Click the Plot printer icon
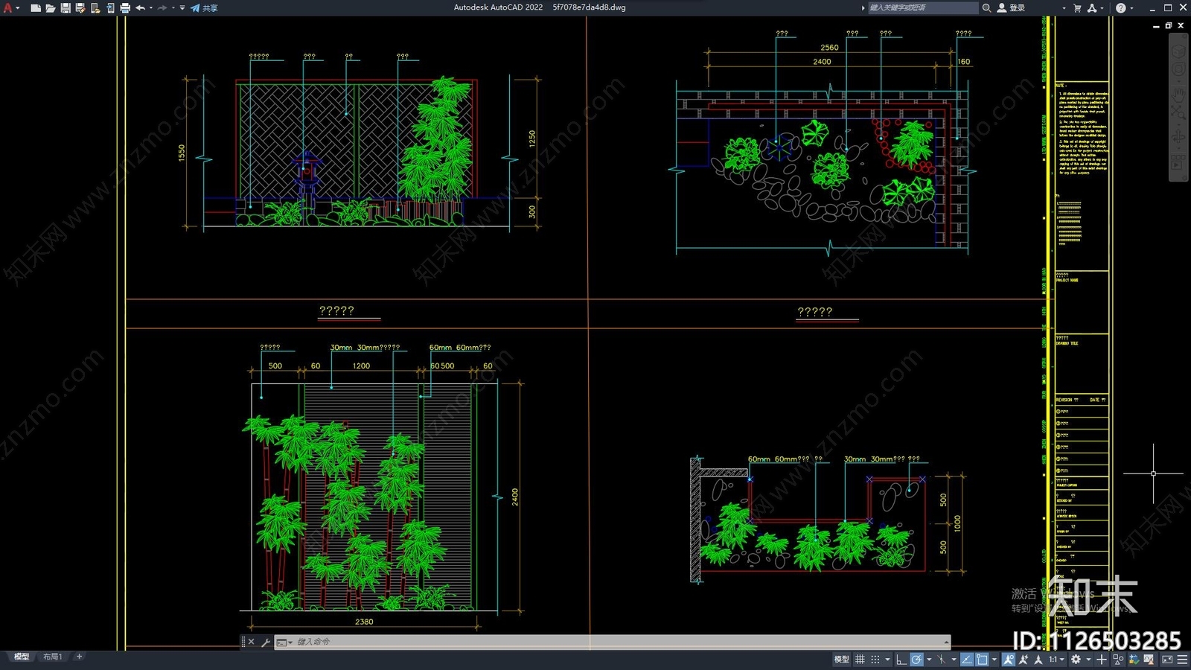Viewport: 1191px width, 670px height. click(125, 7)
